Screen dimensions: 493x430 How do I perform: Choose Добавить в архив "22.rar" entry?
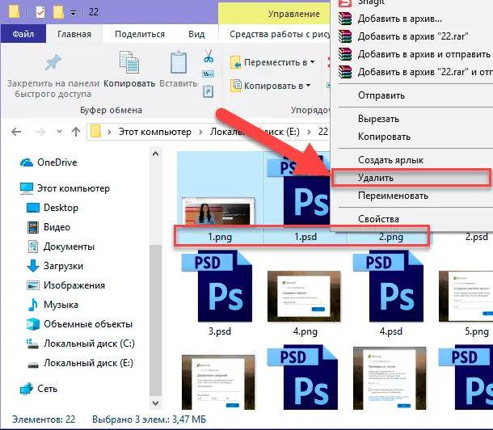415,36
